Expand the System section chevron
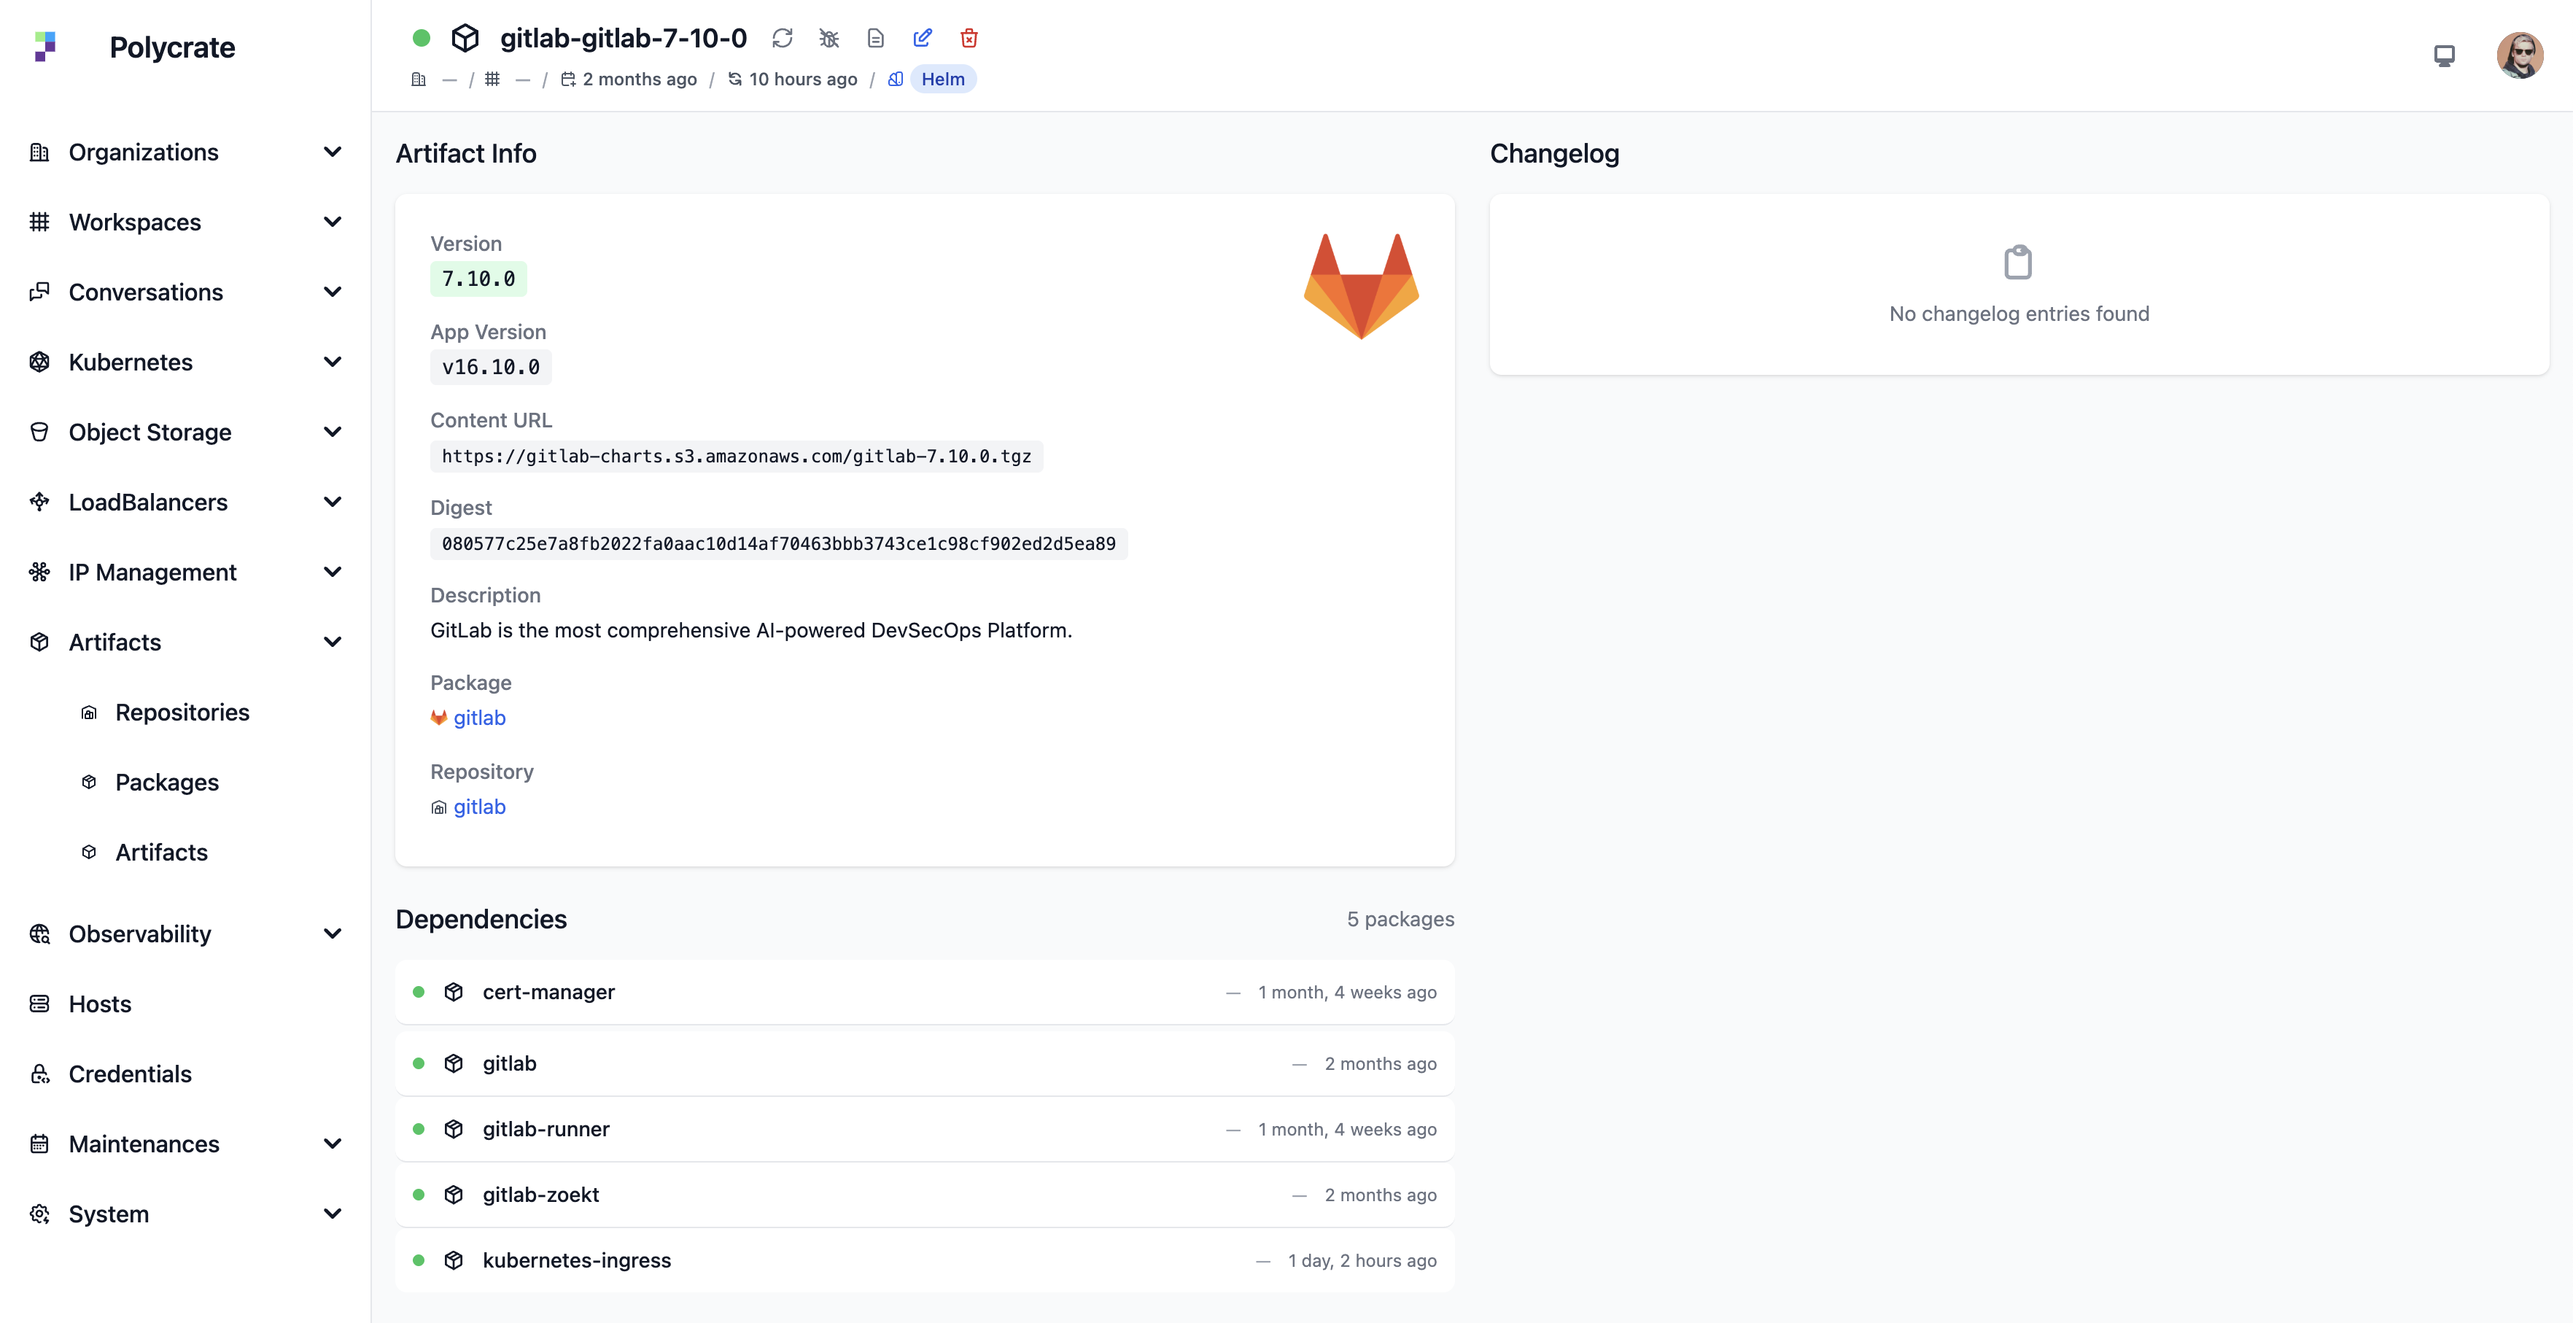This screenshot has width=2573, height=1323. tap(333, 1213)
